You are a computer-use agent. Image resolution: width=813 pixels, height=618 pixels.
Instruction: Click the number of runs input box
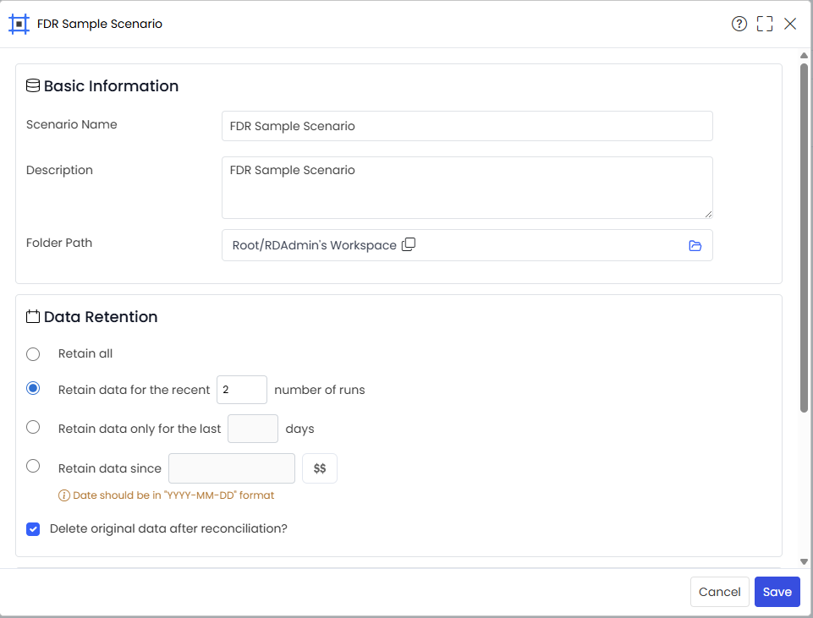pos(242,390)
